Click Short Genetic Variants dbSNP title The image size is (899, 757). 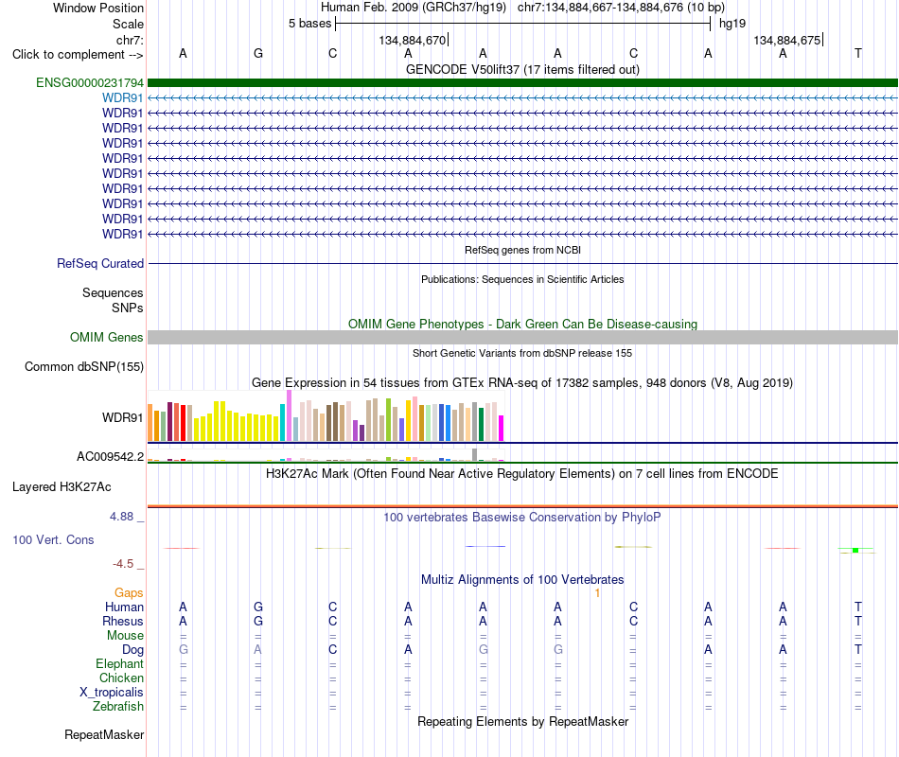522,353
